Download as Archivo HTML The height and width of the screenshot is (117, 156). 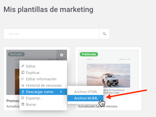pos(86,92)
